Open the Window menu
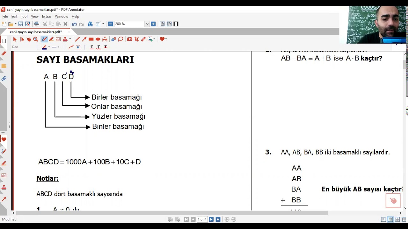 pyautogui.click(x=62, y=17)
